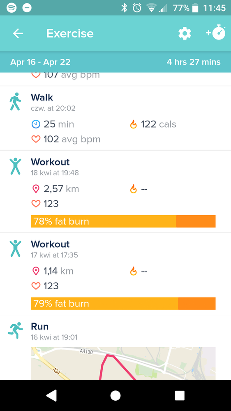Image resolution: width=231 pixels, height=411 pixels.
Task: Open Workout entry from 18 kwi at 19:48
Action: point(115,192)
